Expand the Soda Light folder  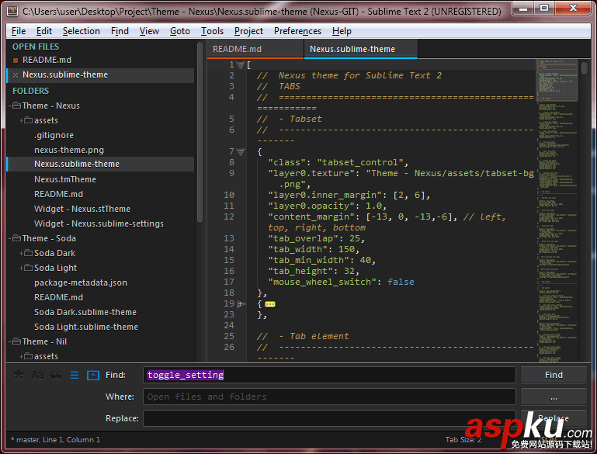point(22,268)
